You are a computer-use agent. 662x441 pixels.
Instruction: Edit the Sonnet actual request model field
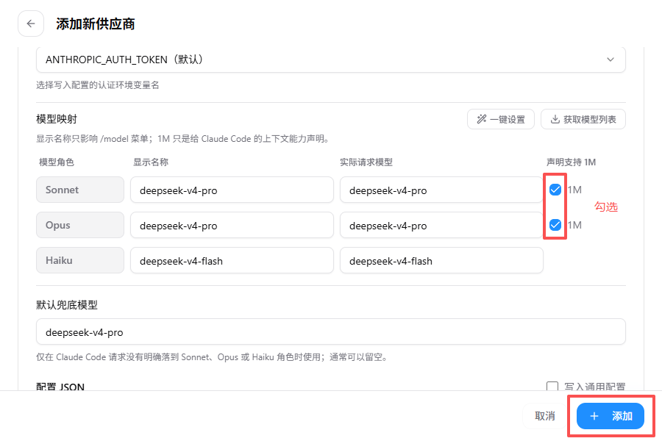(441, 190)
